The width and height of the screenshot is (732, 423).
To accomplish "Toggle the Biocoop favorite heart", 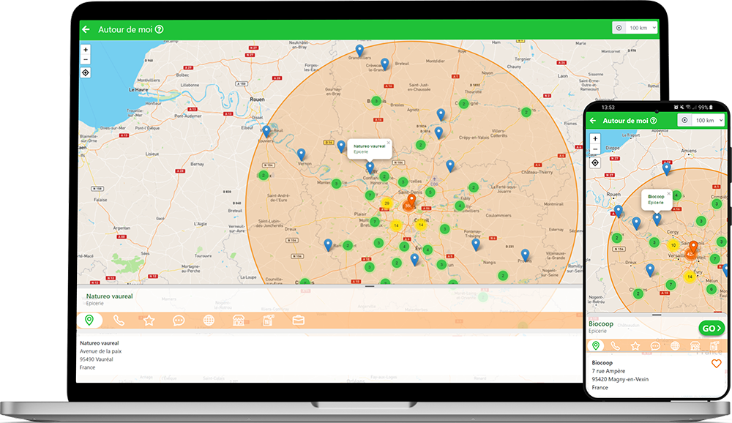I will click(x=716, y=363).
